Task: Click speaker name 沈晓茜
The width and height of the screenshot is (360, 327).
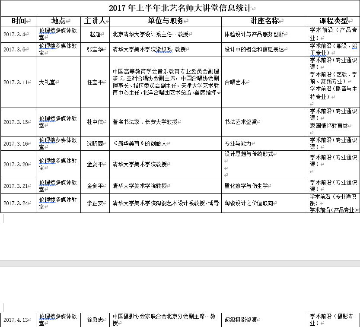Action: pos(95,143)
